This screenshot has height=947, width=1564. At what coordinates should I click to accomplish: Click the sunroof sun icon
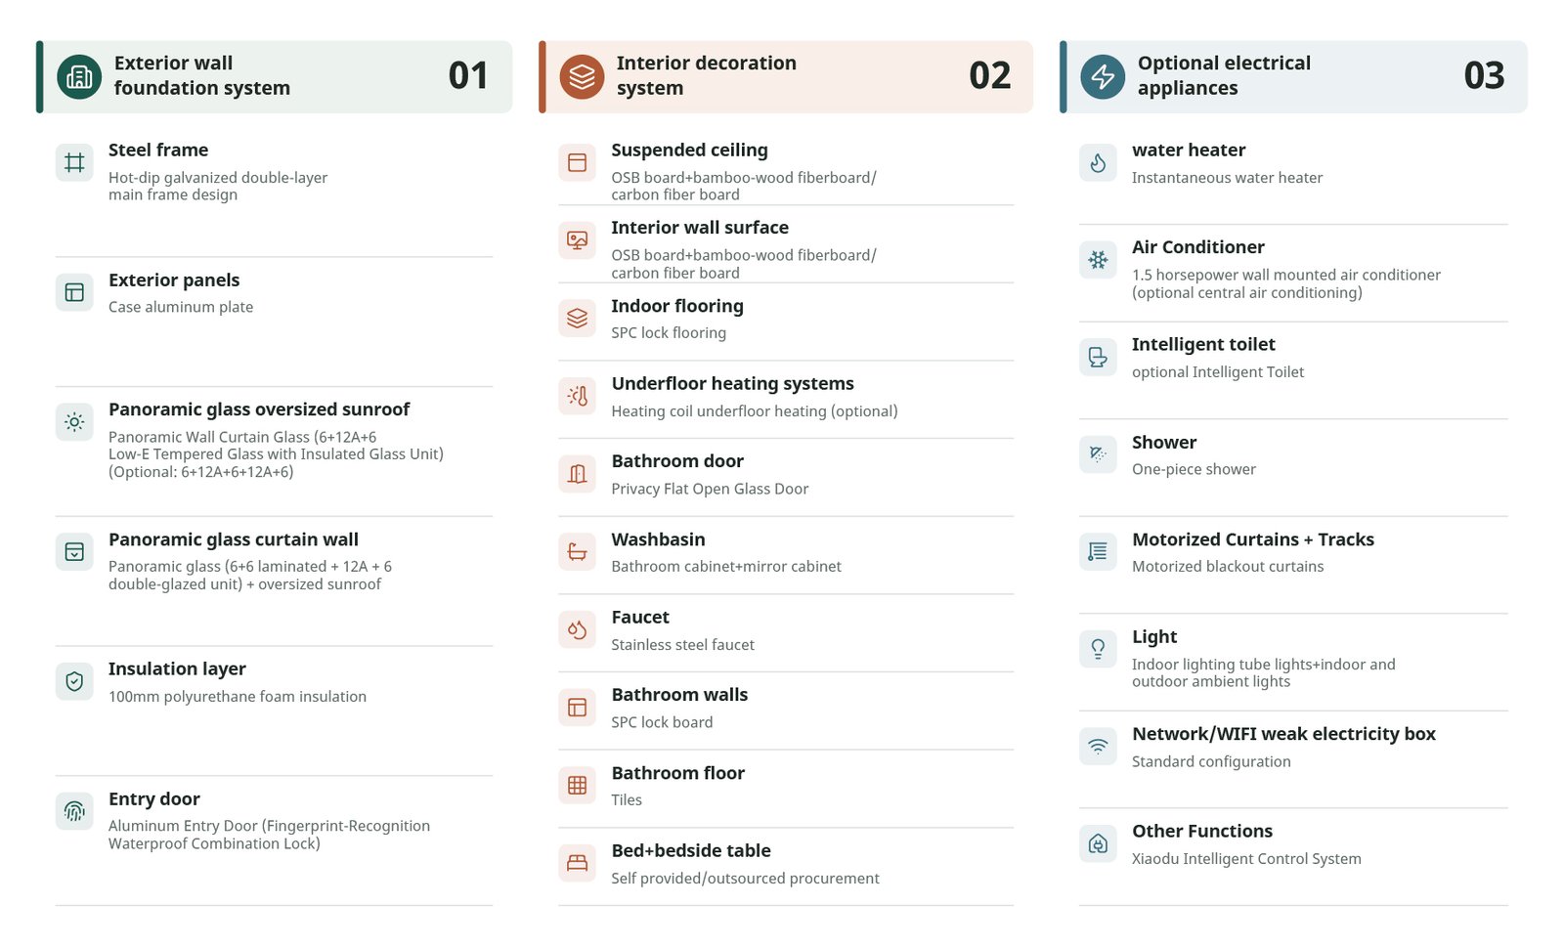(74, 422)
